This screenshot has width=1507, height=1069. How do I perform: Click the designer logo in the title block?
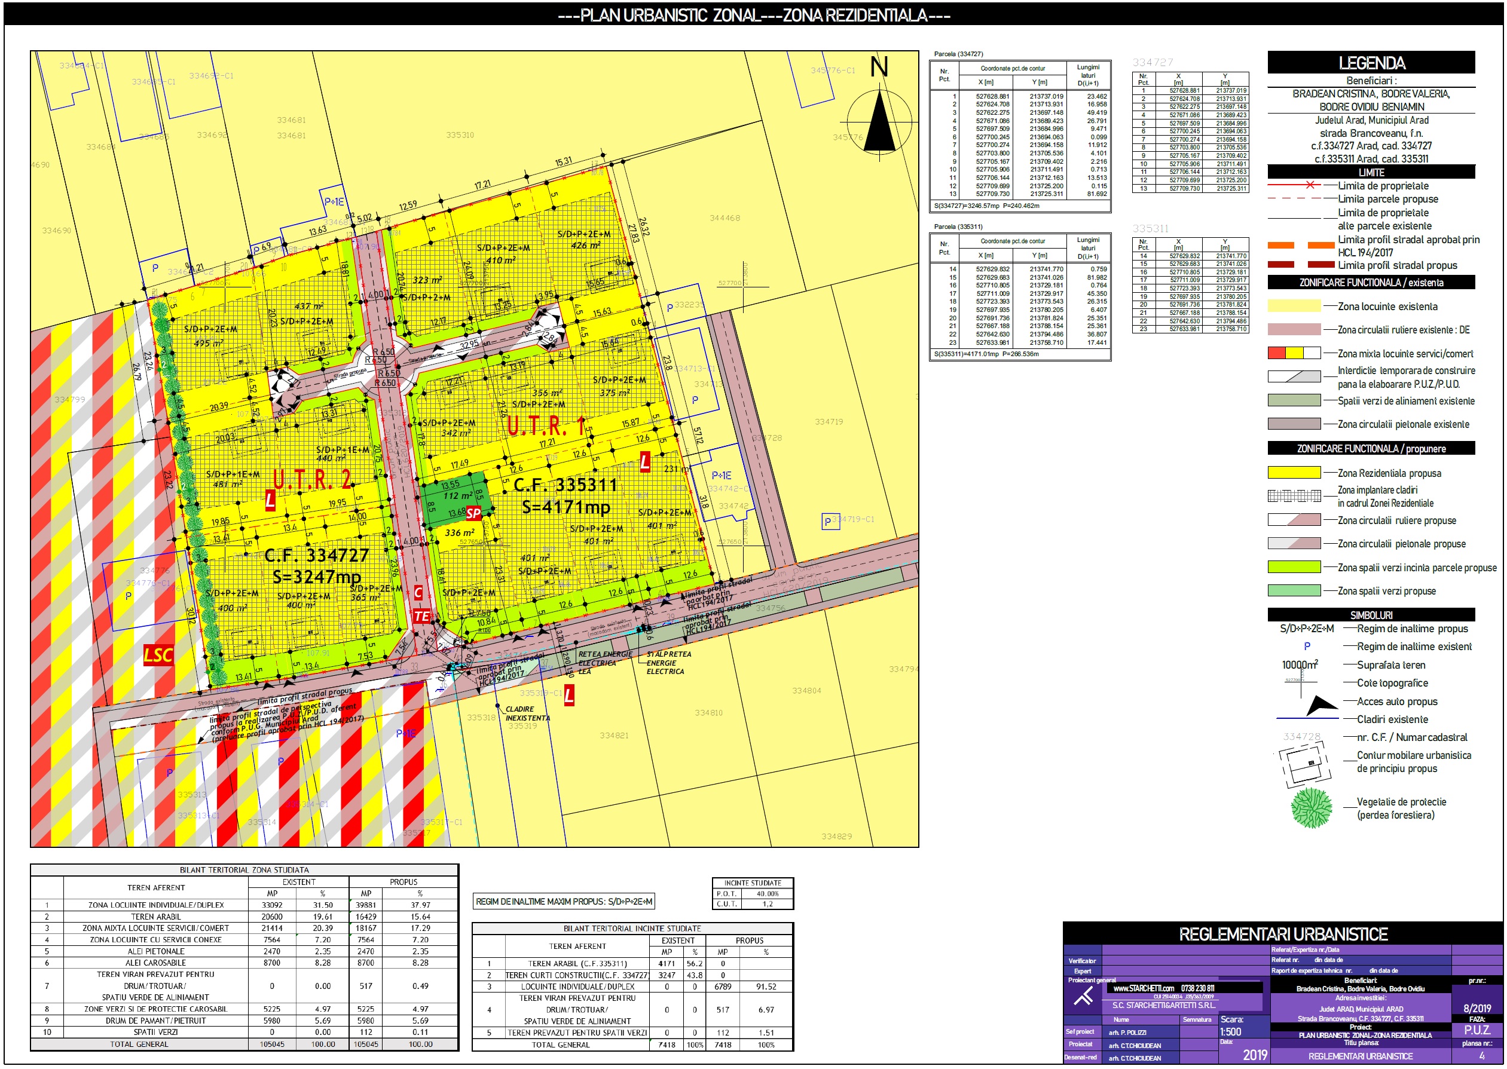point(1083,997)
